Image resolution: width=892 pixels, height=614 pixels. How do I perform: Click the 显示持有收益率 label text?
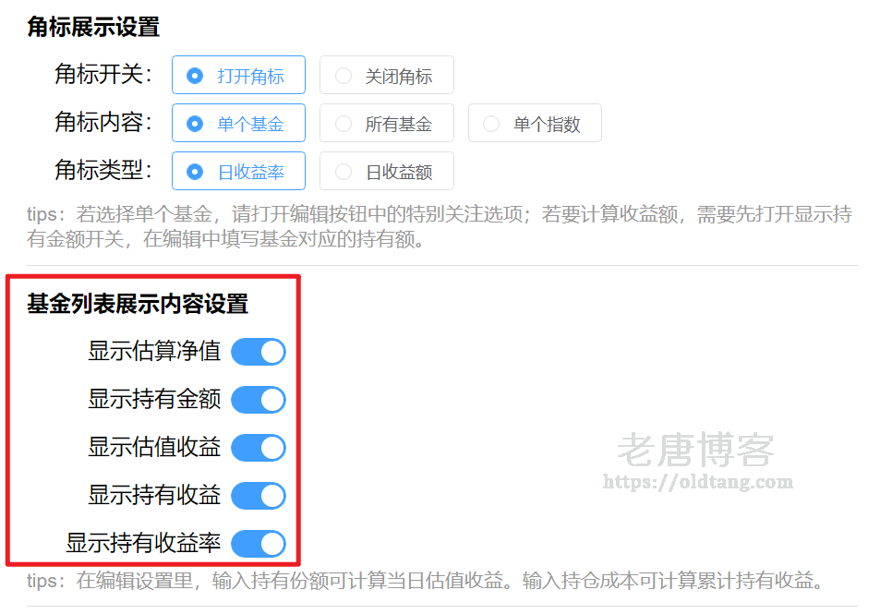click(x=143, y=543)
